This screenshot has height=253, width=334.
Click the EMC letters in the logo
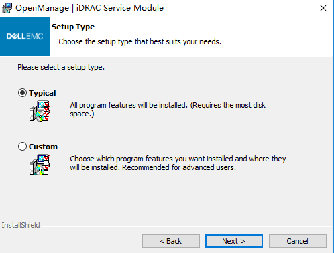[35, 36]
